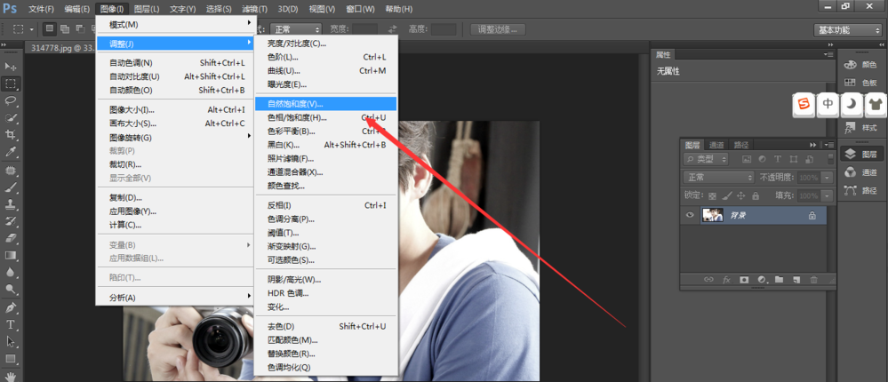Choose 色相/饱和度(H)... from menu
The width and height of the screenshot is (888, 382).
click(325, 118)
